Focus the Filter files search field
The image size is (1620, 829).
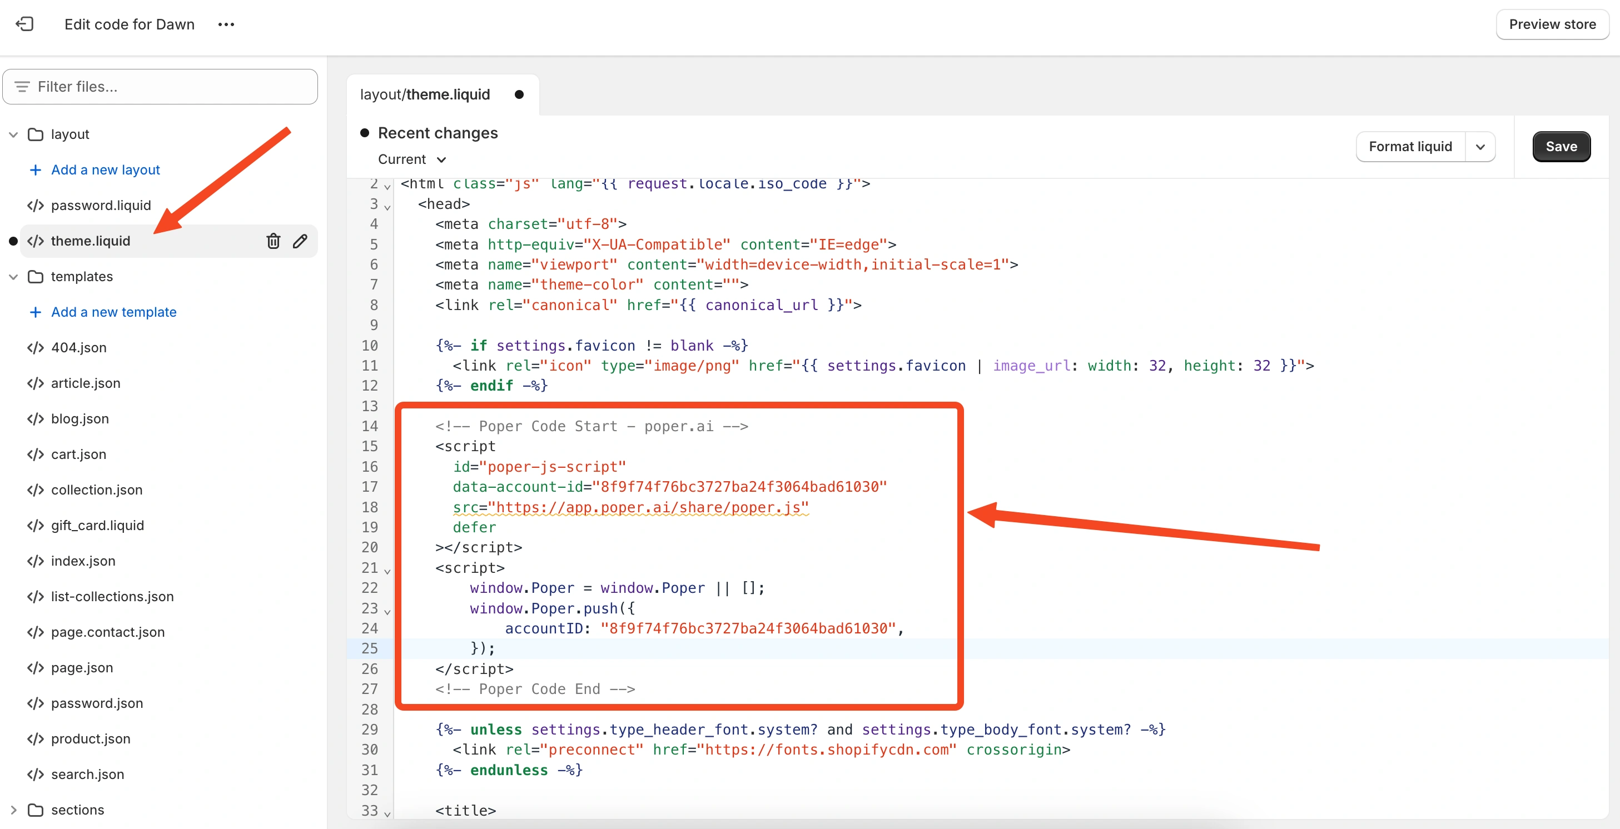click(160, 86)
